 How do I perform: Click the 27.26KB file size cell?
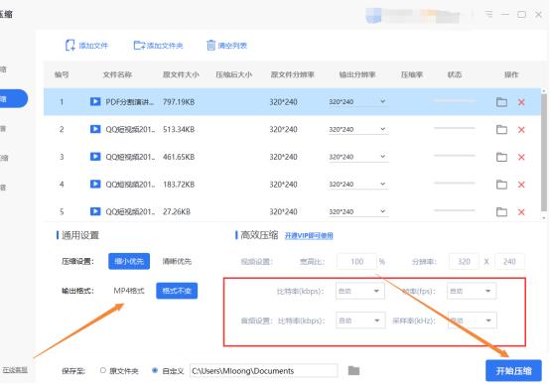[x=177, y=211]
